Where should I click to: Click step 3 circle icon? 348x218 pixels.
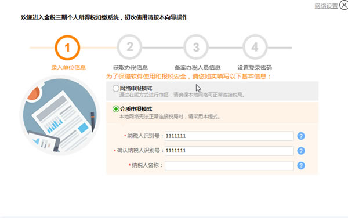click(196, 47)
